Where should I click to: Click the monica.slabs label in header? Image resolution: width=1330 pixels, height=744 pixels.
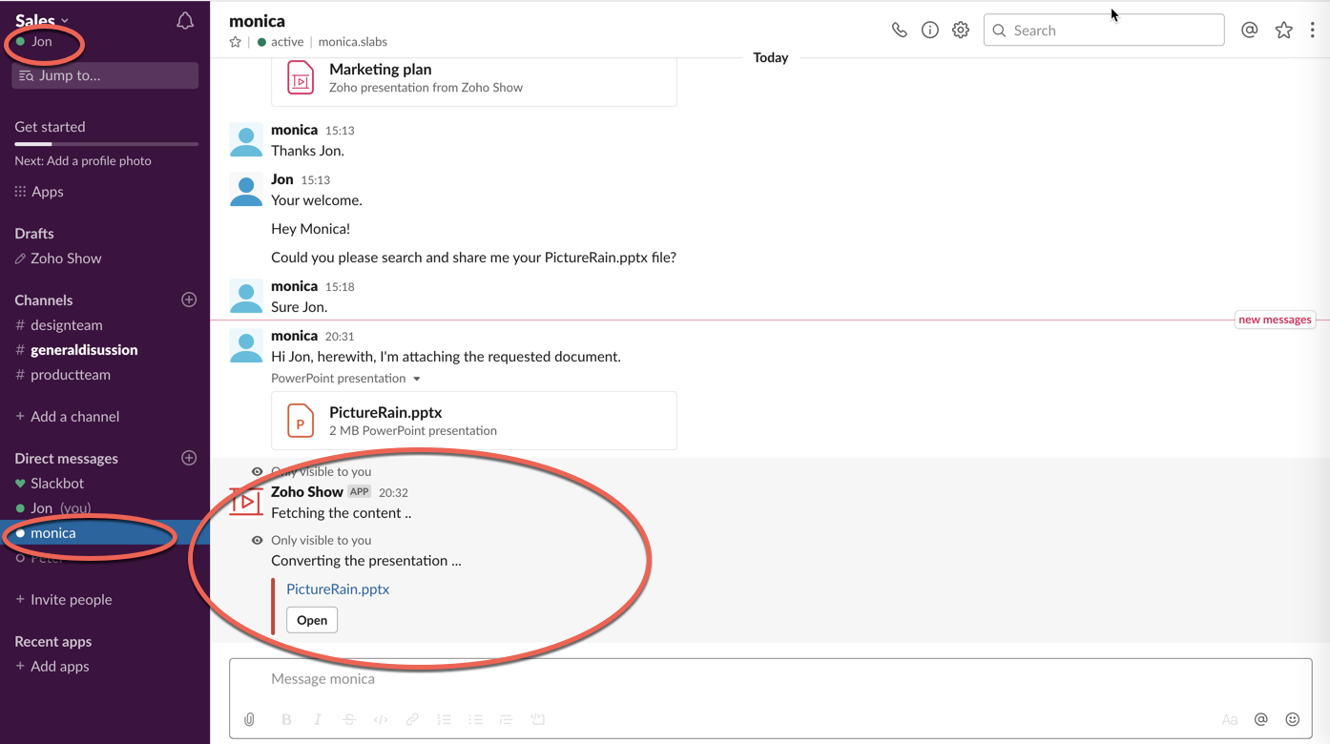pyautogui.click(x=353, y=42)
